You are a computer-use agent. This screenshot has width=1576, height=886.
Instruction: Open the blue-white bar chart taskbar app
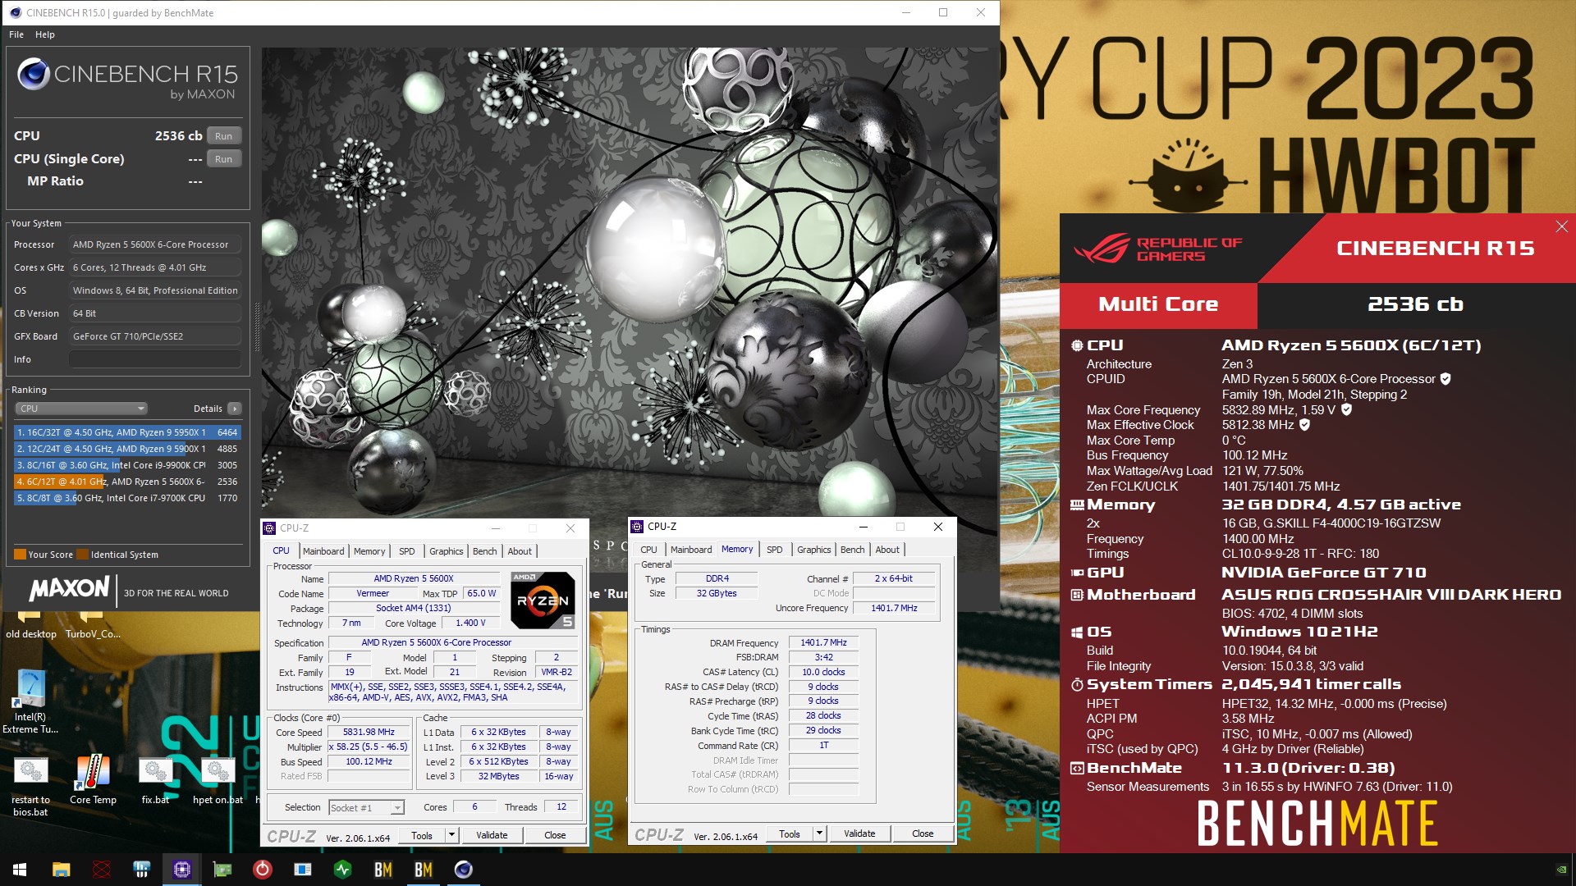tap(141, 870)
